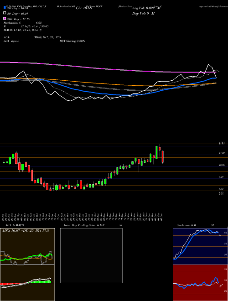Open the ADX indicator mini chart
The width and height of the screenshot is (228, 301).
[x=27, y=246]
